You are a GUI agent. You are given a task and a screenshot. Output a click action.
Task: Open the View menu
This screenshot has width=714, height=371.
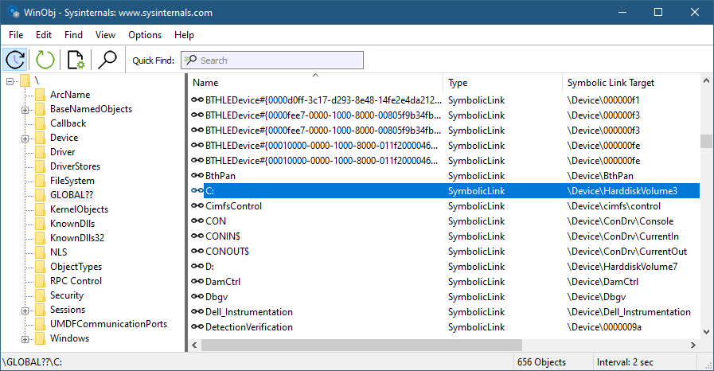point(105,35)
